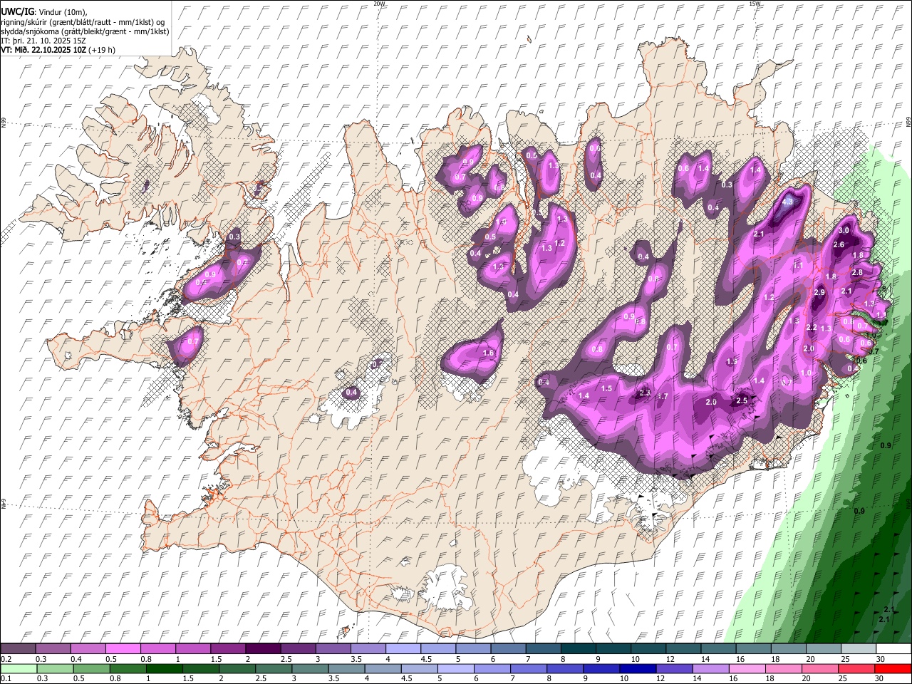
Task: Pick the darkest purple swatch between 2 and 2.5, top row
Action: [x=263, y=648]
